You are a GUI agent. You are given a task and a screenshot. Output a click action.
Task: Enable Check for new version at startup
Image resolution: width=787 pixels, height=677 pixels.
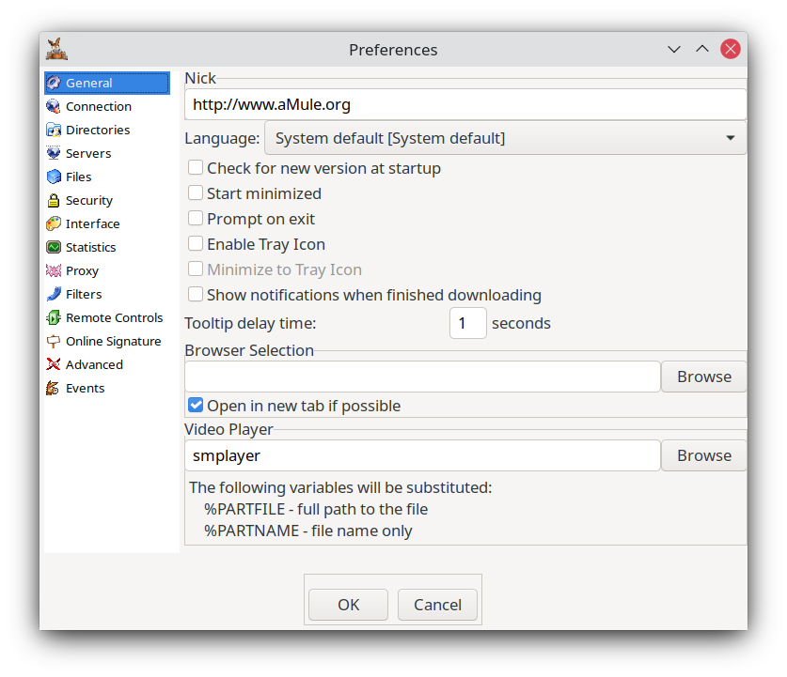coord(196,167)
